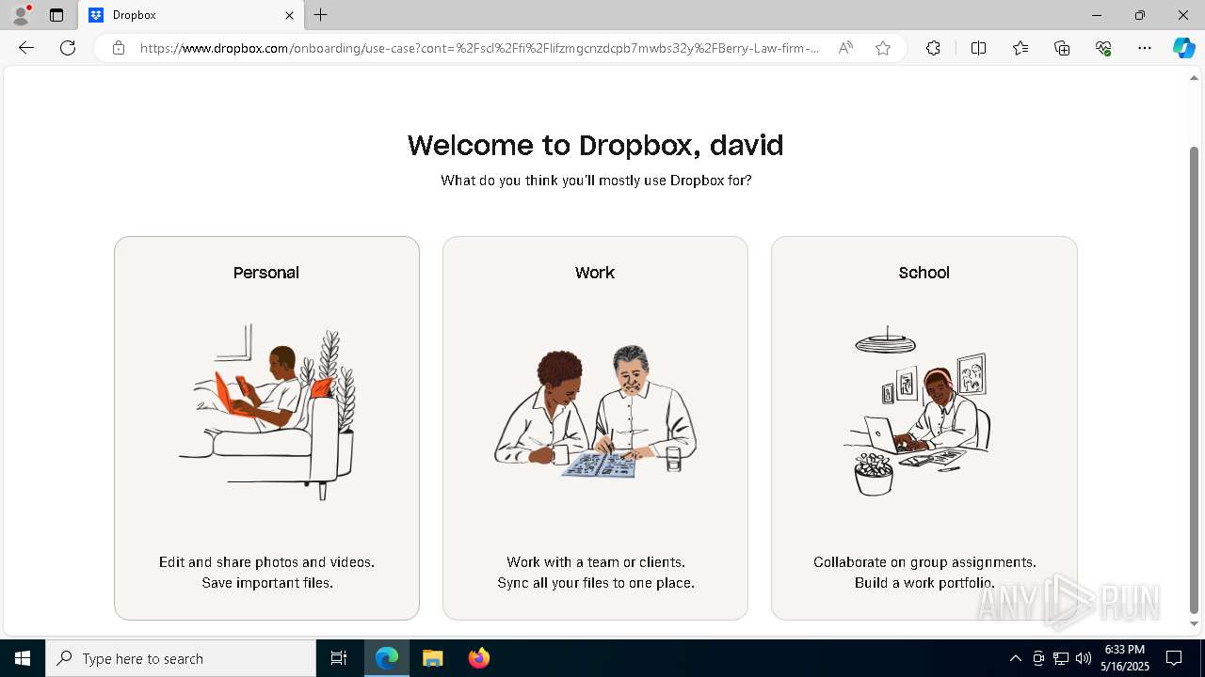The width and height of the screenshot is (1205, 677).
Task: Click 'Collaborate on group assignments.' text
Action: 924,562
